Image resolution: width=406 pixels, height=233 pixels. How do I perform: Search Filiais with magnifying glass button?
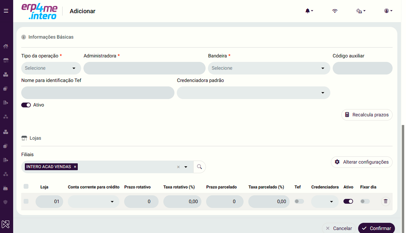[x=200, y=167]
